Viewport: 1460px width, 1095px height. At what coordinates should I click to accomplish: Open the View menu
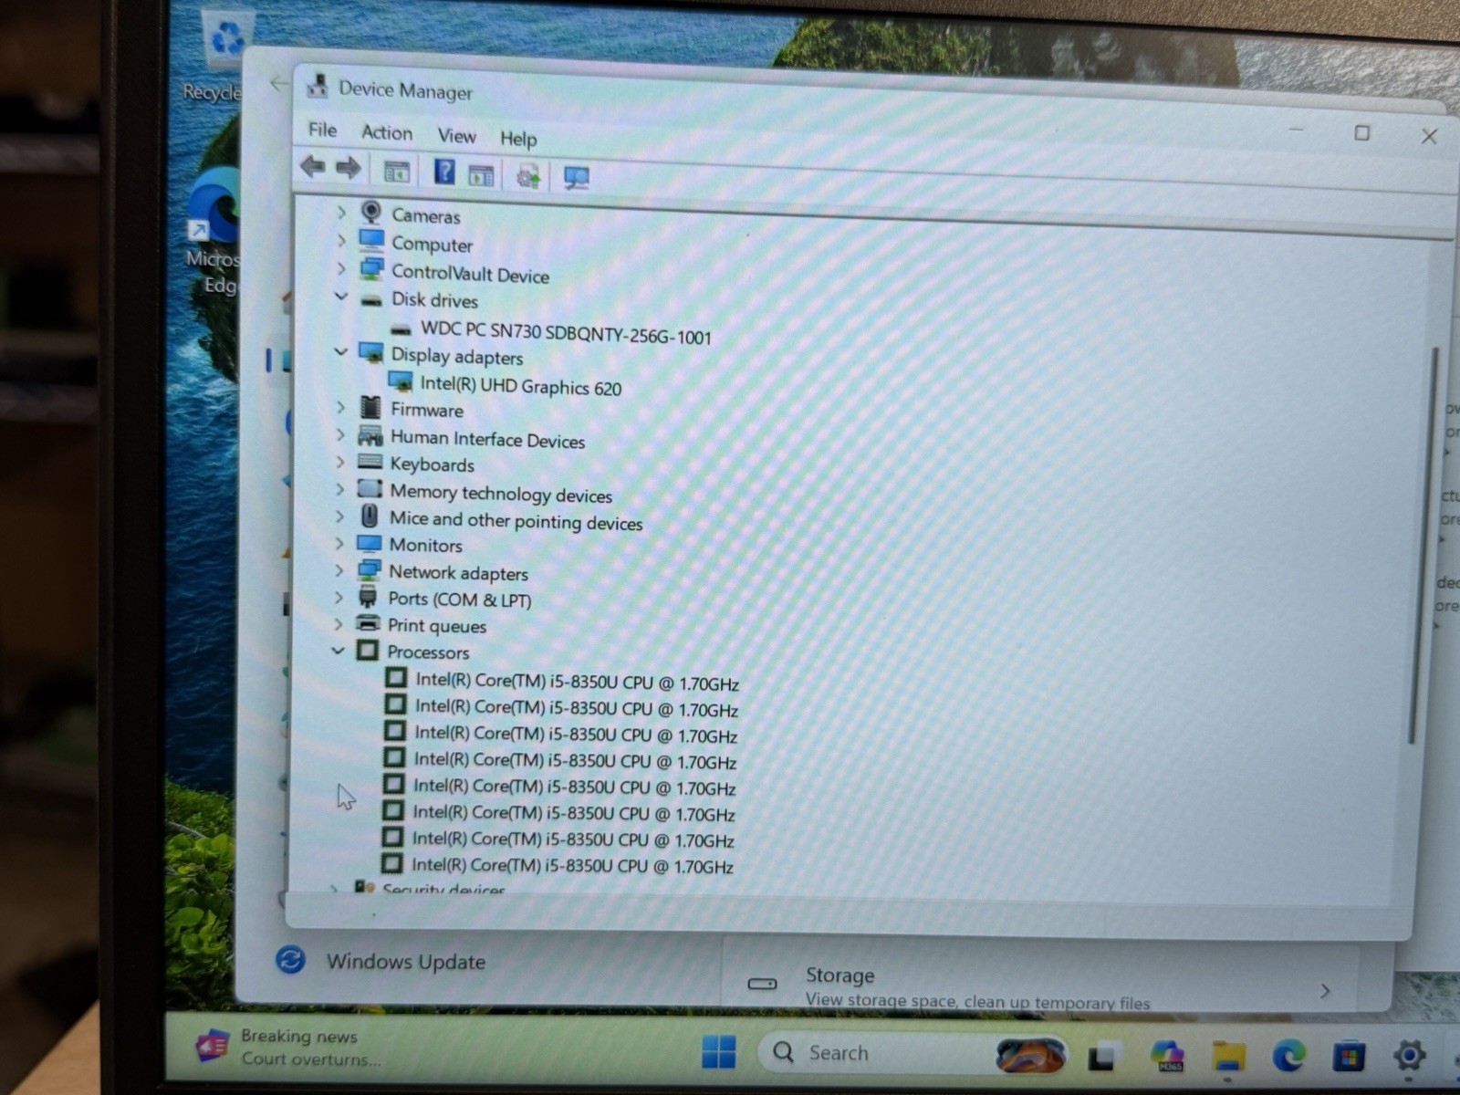point(456,136)
